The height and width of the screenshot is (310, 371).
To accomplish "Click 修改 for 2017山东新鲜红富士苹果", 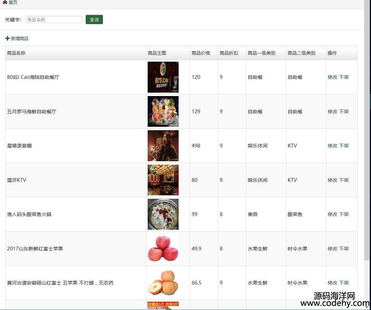I will point(332,249).
